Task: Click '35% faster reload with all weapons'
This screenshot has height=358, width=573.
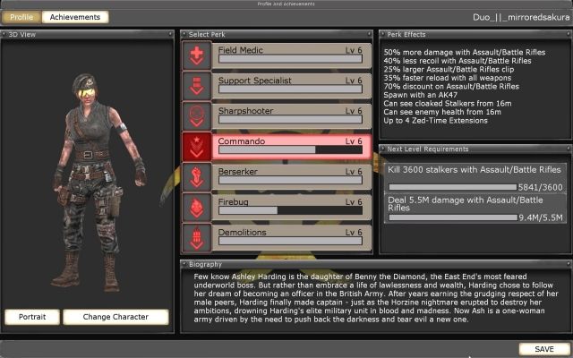Action: pyautogui.click(x=448, y=78)
